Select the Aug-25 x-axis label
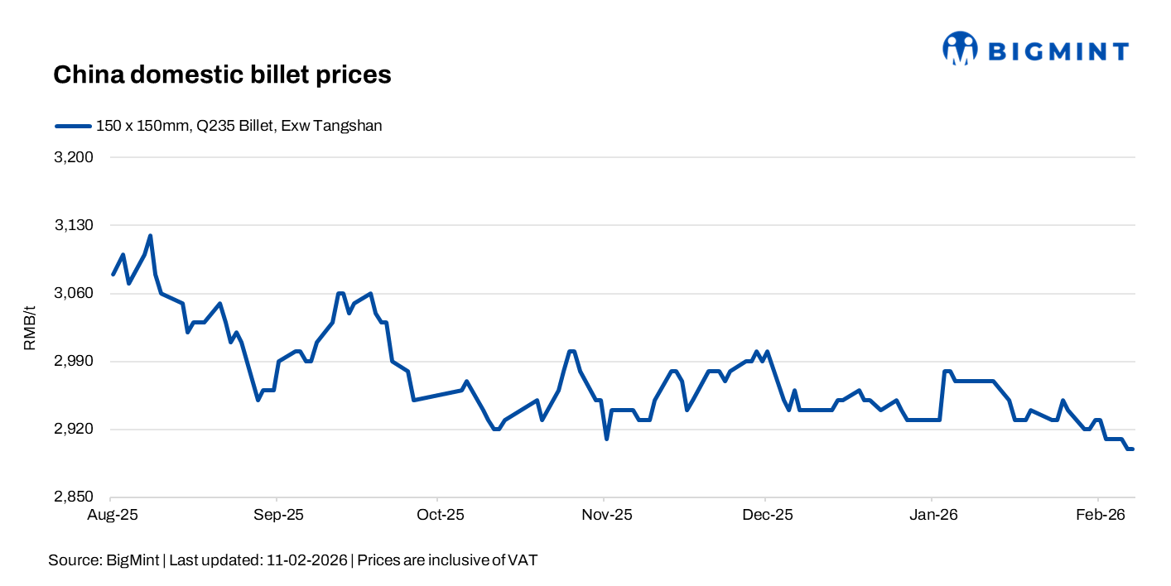 [111, 515]
